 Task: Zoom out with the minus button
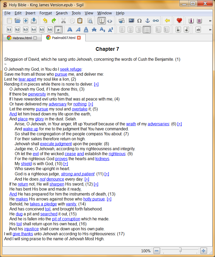[x=157, y=251]
